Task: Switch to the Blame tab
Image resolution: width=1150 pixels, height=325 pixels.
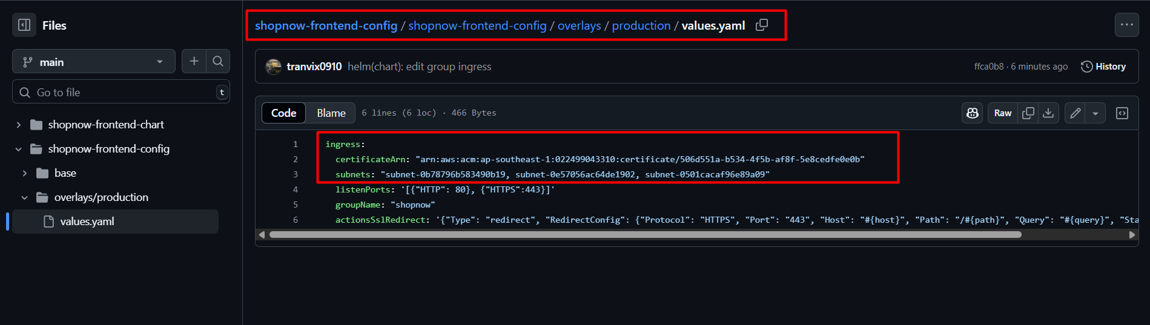Action: point(331,113)
